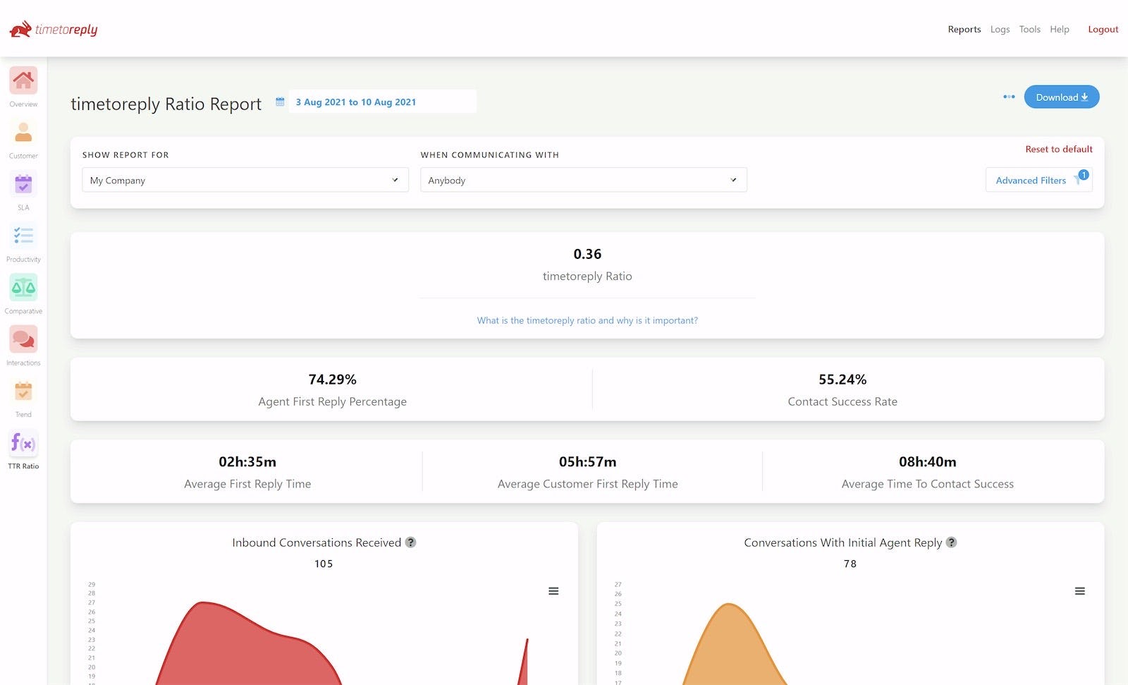Click the 05h:57m Customer First Reply value
Viewport: 1128px width, 685px height.
click(x=587, y=462)
